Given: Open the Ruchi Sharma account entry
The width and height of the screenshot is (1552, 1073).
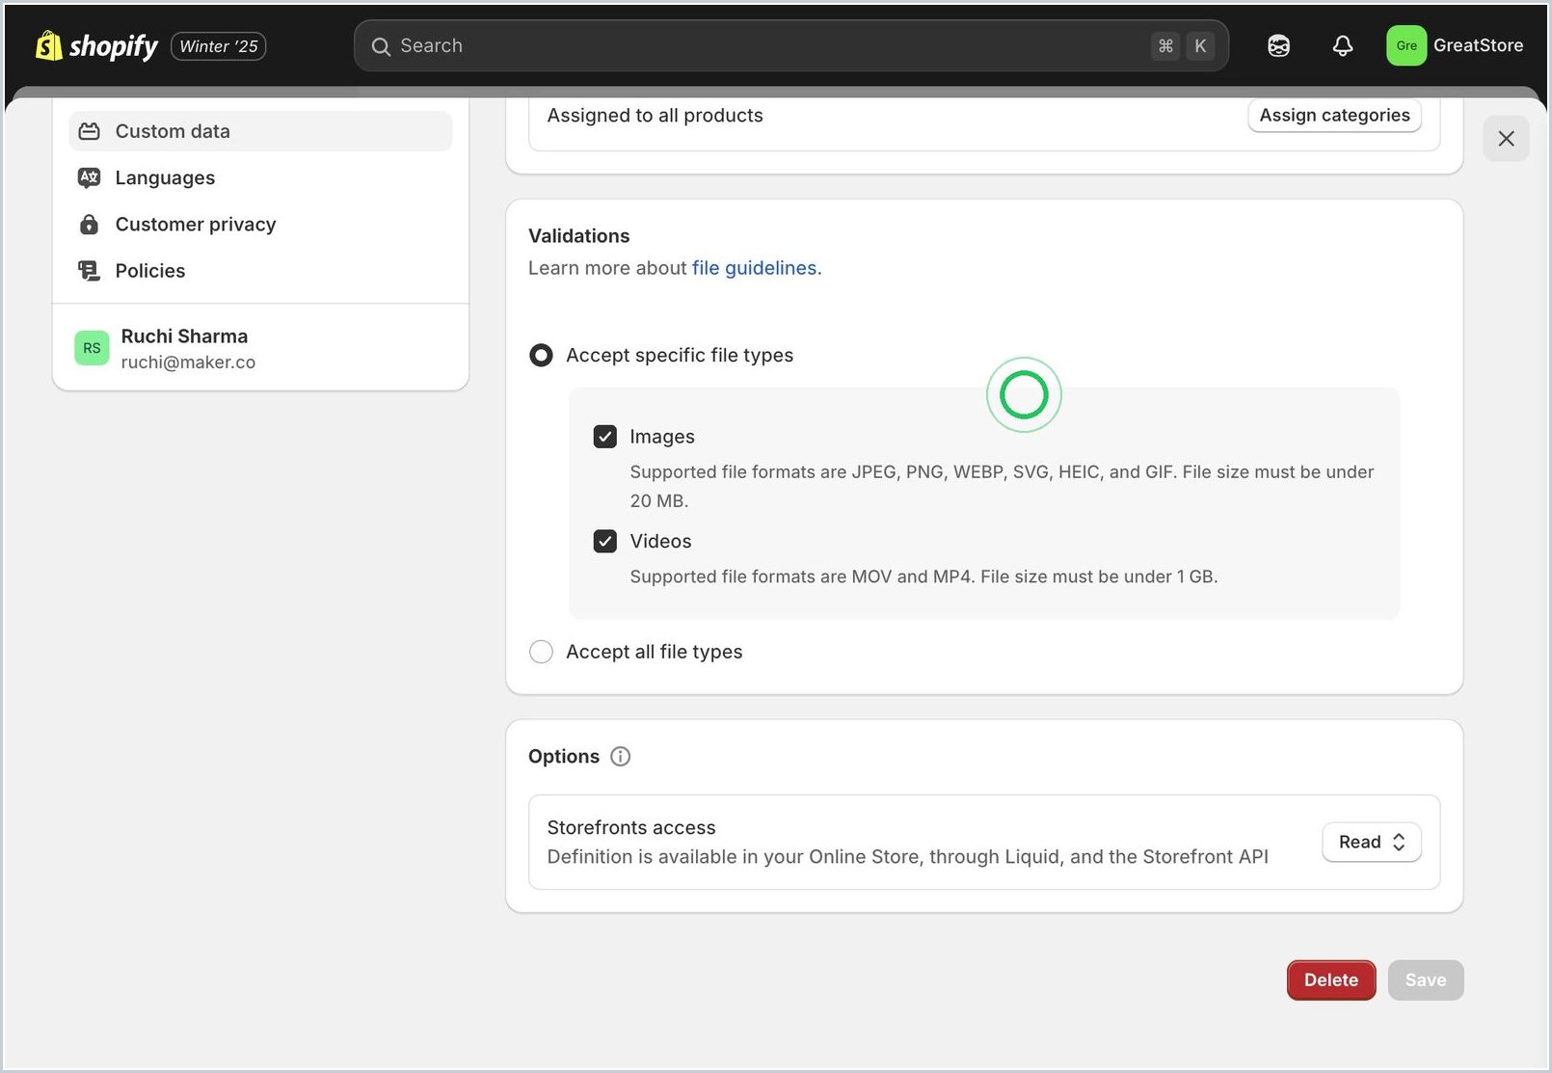Looking at the screenshot, I should (260, 348).
